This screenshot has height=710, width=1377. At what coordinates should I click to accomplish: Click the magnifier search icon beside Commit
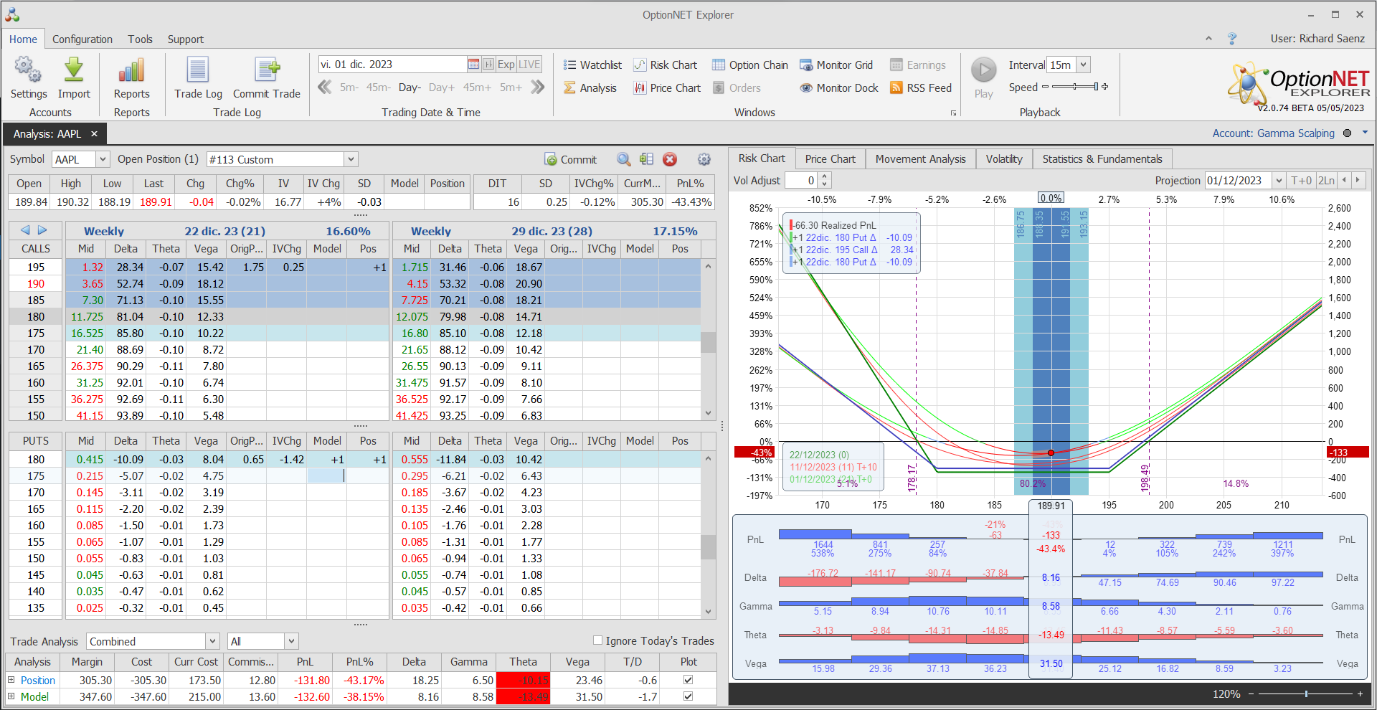[x=624, y=159]
